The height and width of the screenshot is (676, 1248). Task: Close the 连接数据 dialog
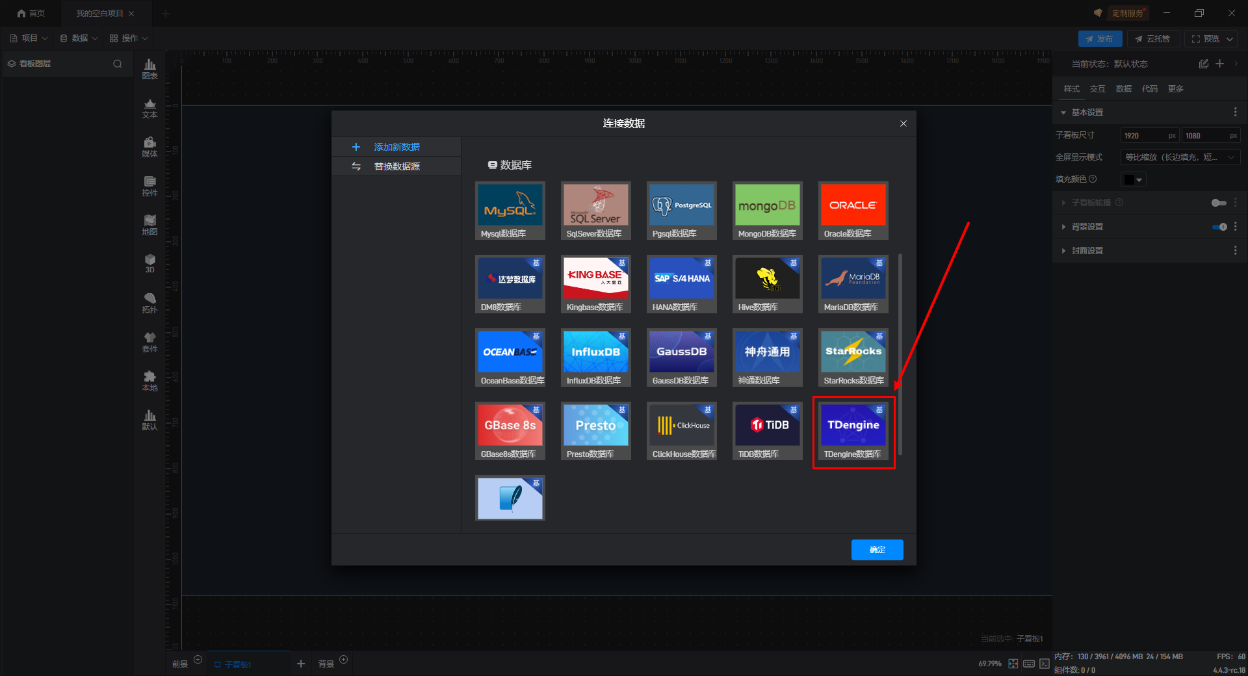903,123
